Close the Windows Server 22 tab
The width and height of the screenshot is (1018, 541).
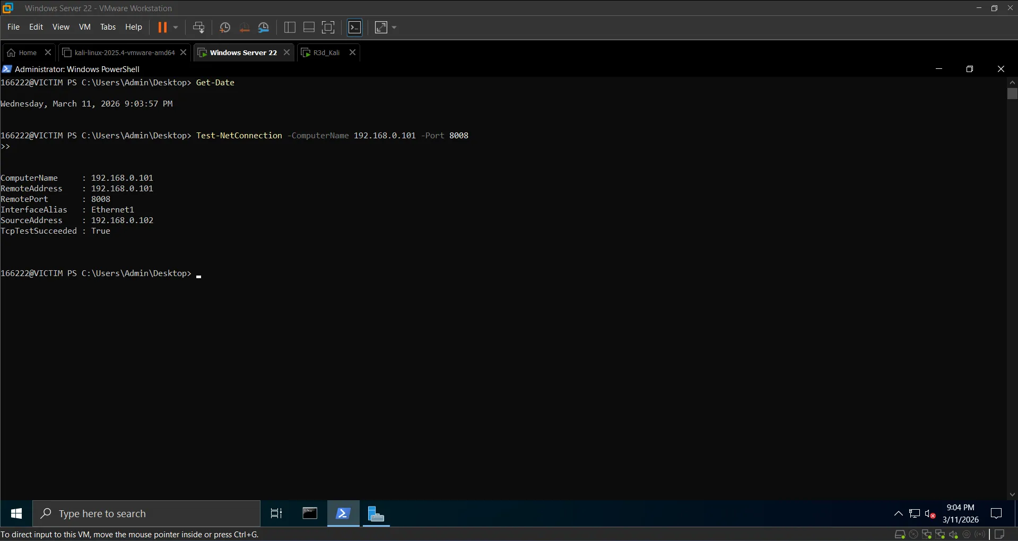click(x=286, y=52)
